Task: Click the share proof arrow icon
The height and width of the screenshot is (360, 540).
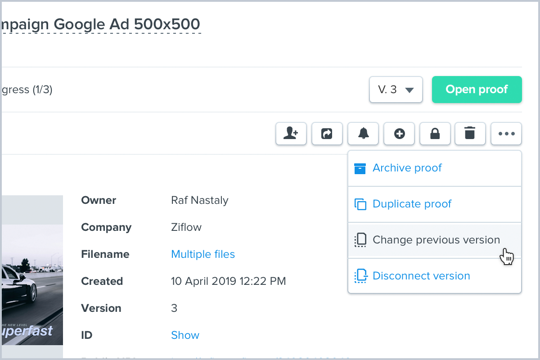Action: tap(327, 134)
